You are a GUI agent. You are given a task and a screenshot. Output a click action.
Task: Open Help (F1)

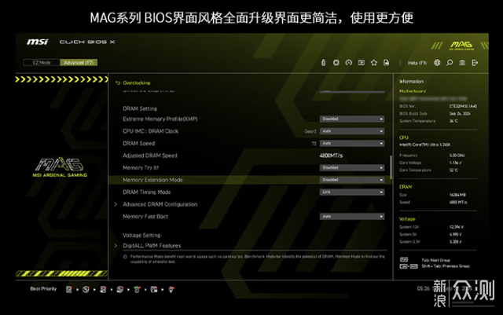coord(417,63)
